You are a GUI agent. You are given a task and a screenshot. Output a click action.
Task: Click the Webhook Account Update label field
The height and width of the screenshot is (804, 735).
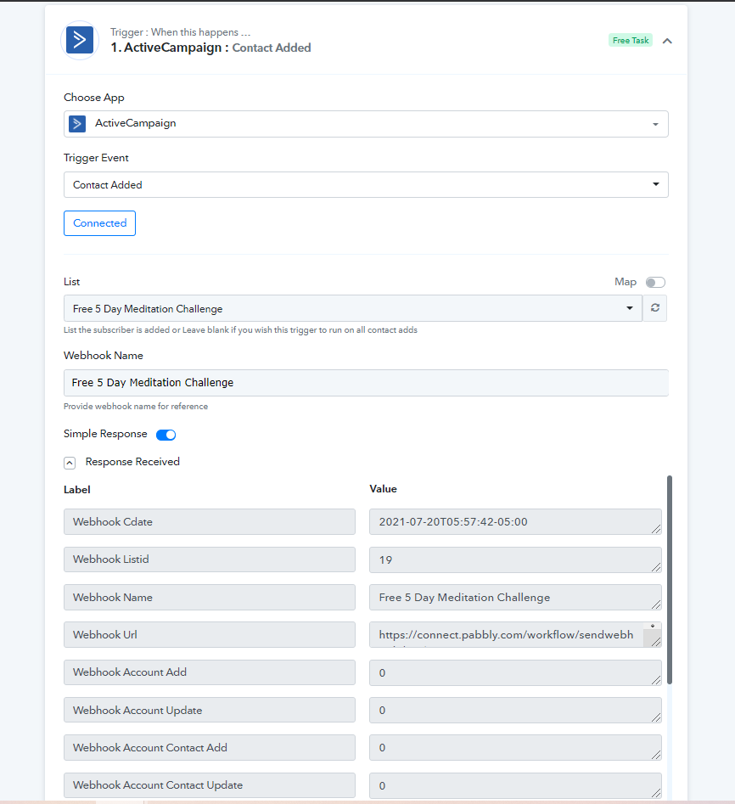(209, 710)
